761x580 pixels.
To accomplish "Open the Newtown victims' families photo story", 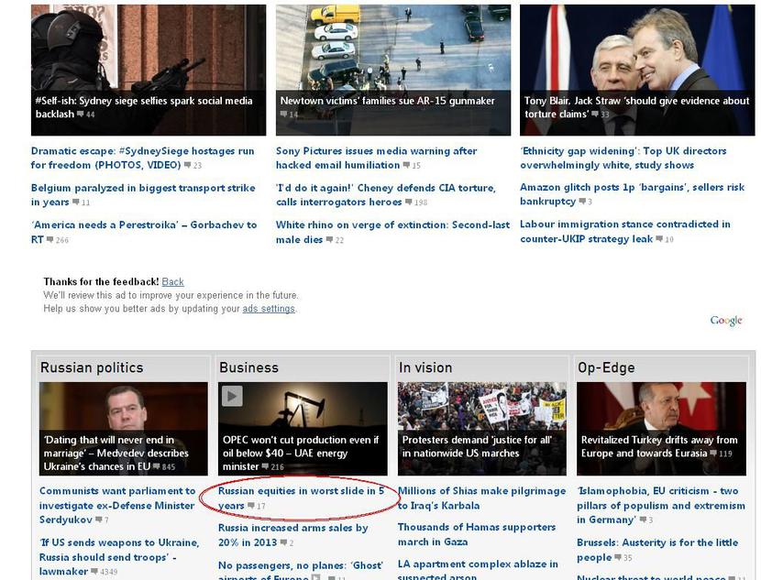I will click(x=393, y=71).
